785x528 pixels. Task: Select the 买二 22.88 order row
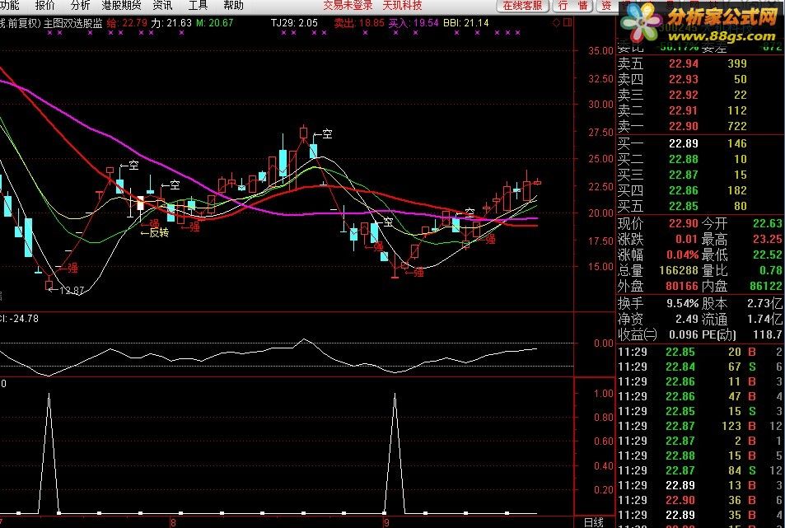pyautogui.click(x=699, y=159)
